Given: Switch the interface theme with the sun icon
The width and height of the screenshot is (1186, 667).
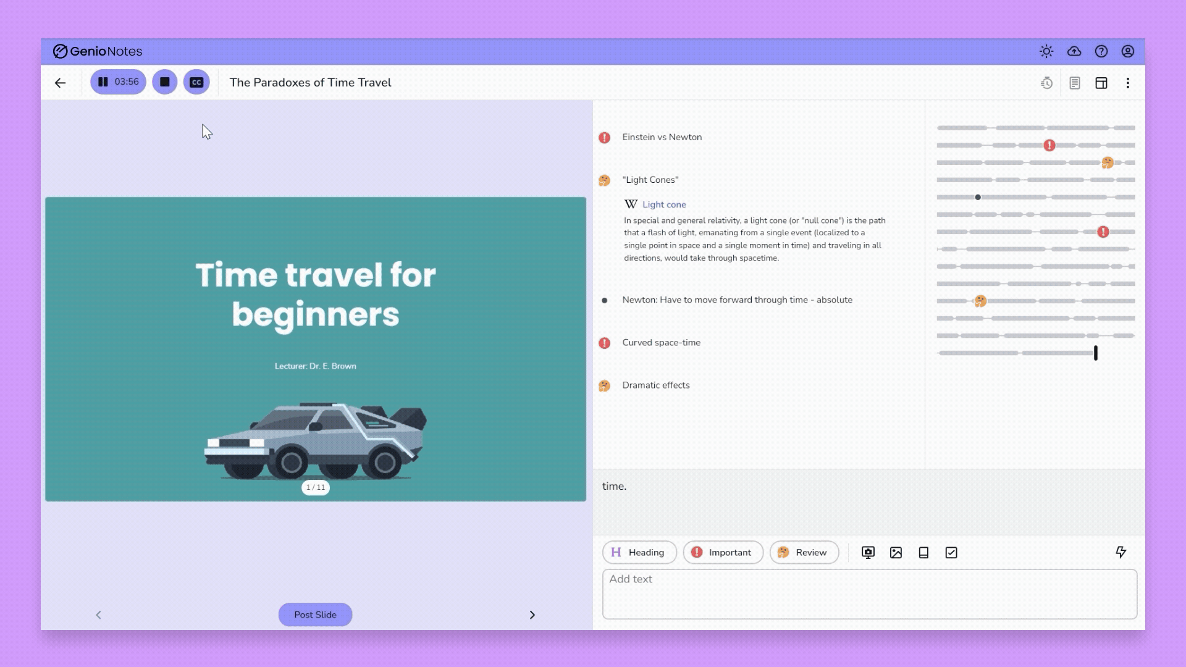Looking at the screenshot, I should click(x=1046, y=51).
